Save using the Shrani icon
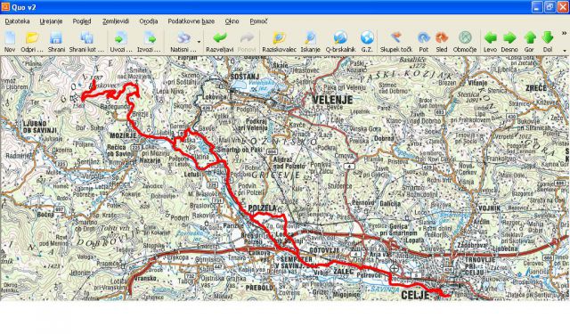This screenshot has width=570, height=334. (56, 37)
